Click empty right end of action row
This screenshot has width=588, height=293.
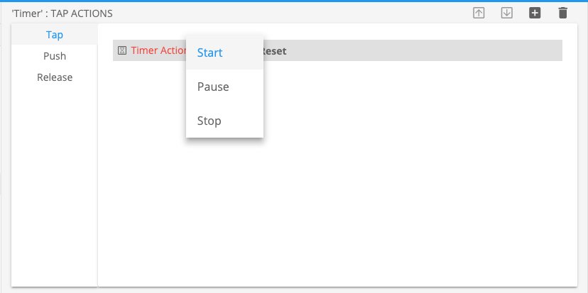click(497, 51)
